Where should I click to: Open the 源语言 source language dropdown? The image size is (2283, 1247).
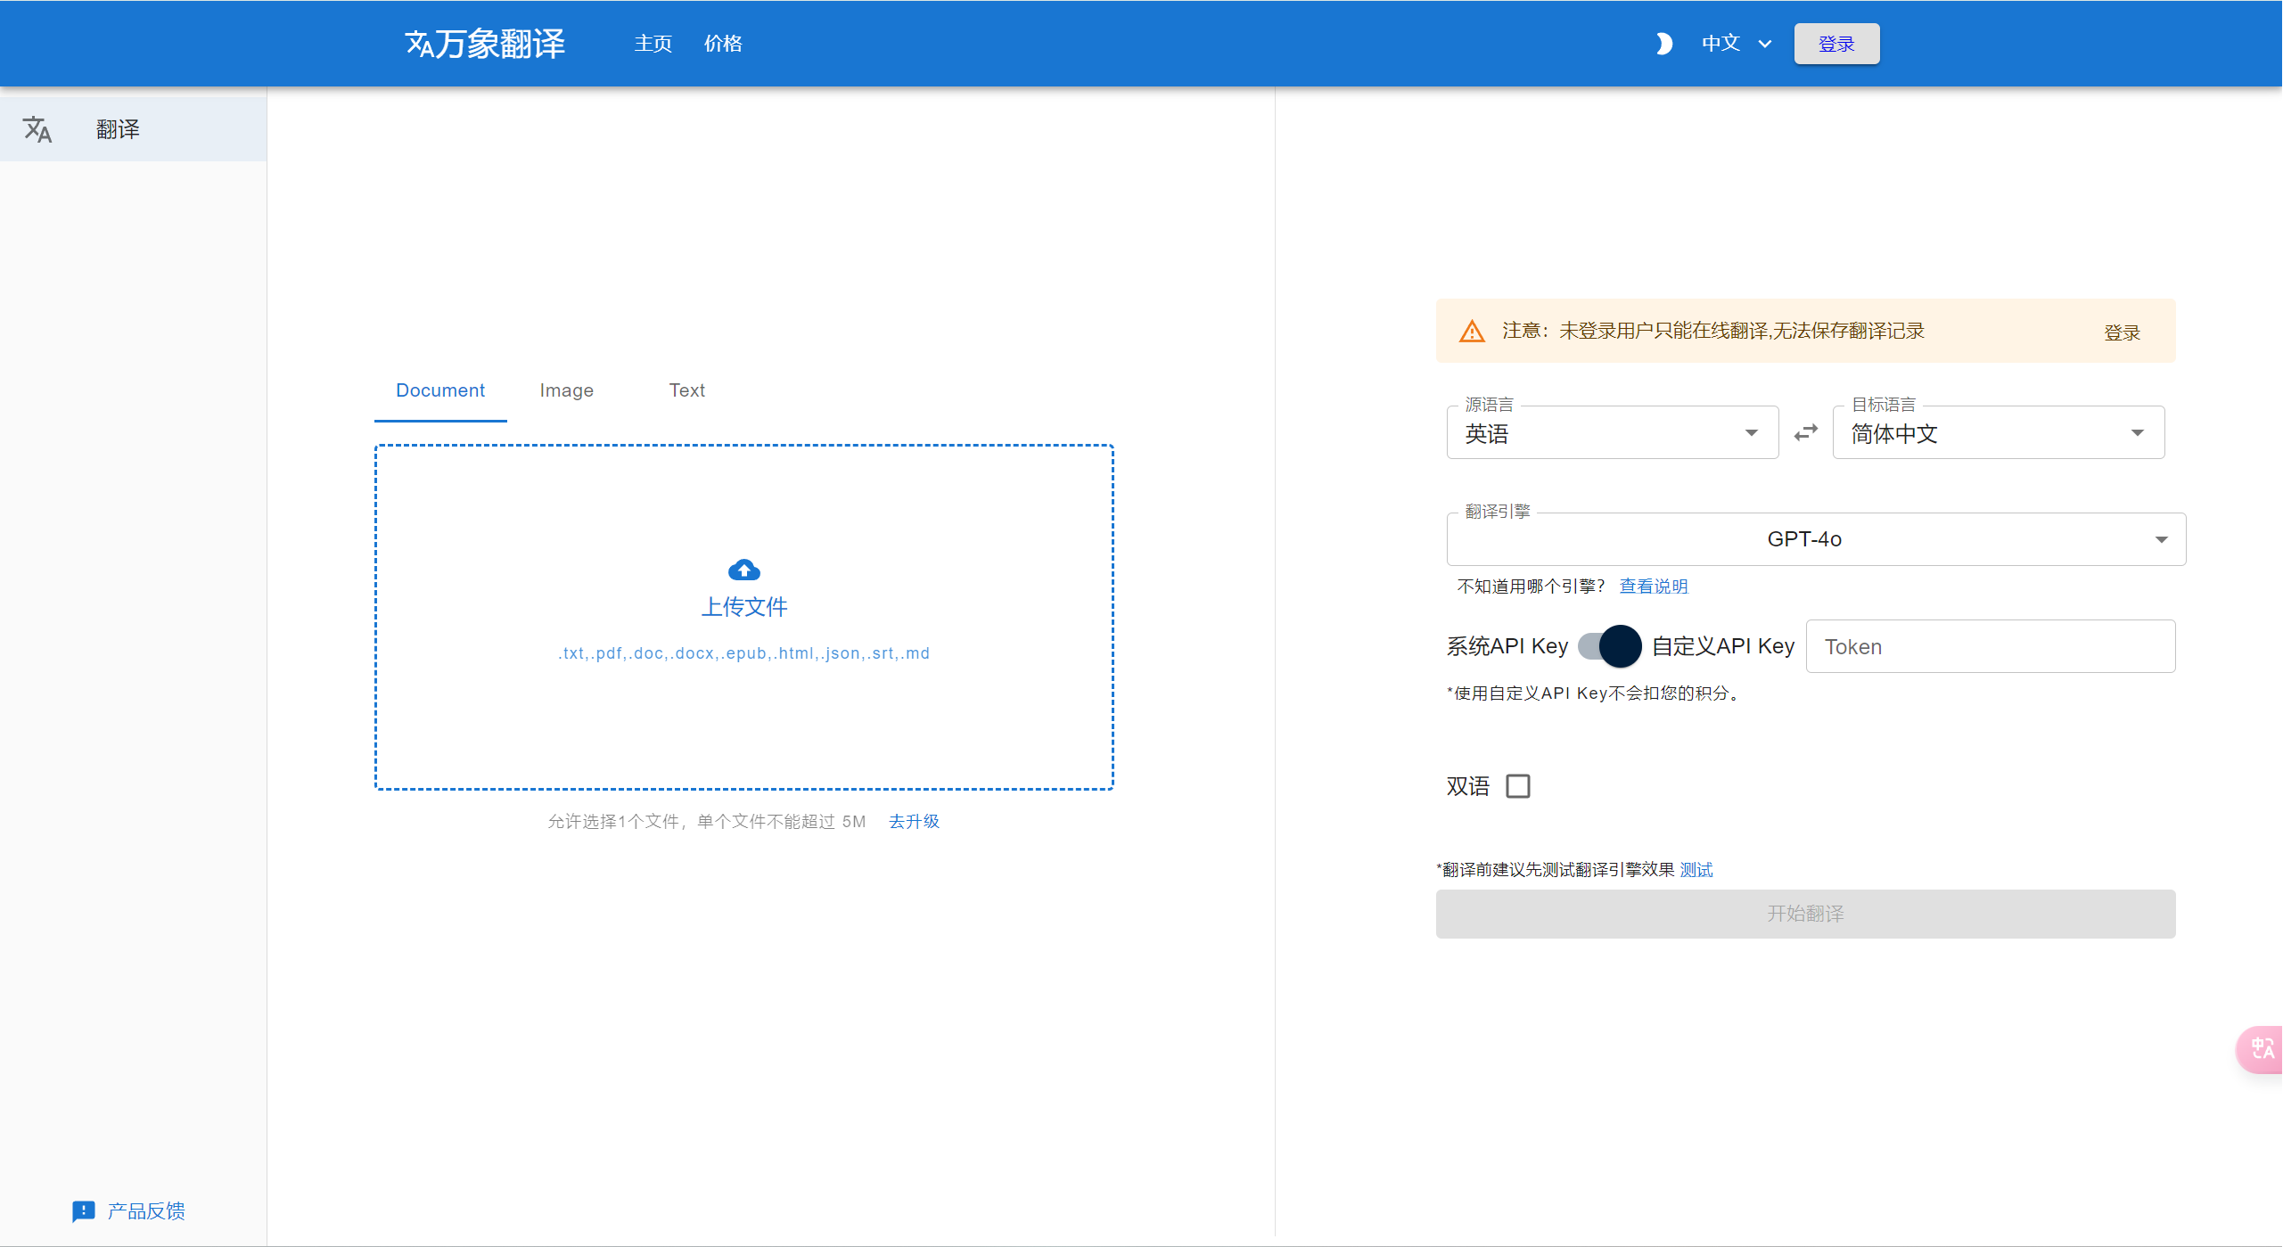pos(1612,432)
